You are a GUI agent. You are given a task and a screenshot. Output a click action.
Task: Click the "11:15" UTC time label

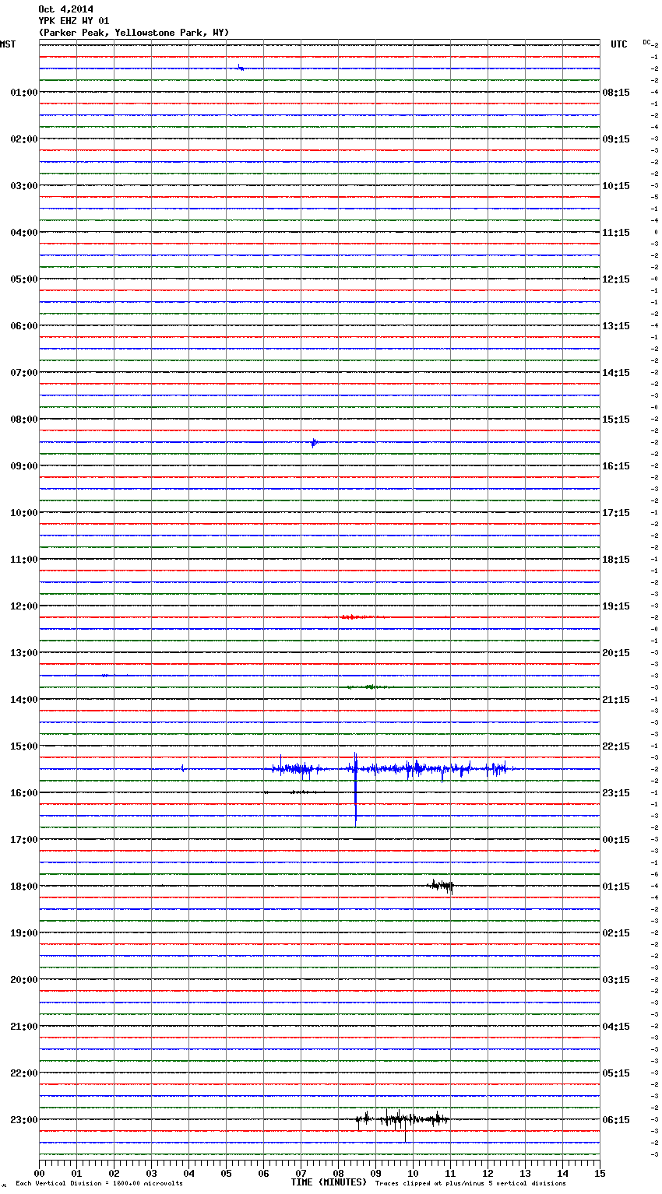[616, 233]
